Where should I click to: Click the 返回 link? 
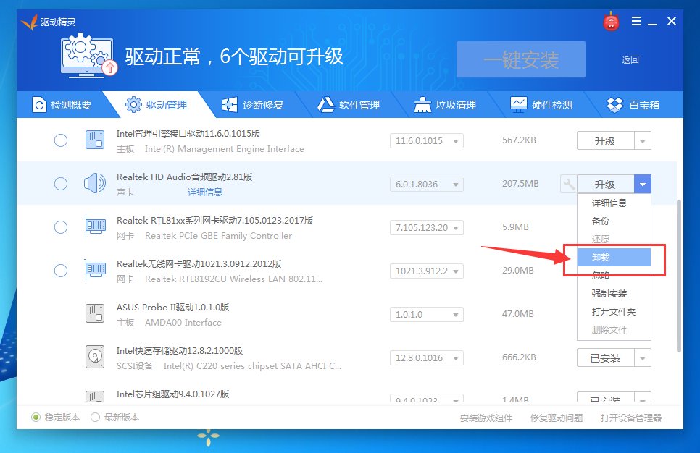point(630,60)
